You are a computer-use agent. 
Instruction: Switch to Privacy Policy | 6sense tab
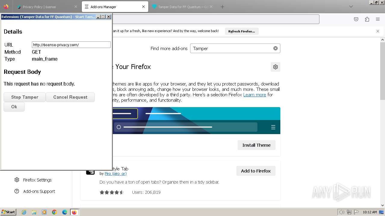point(47,7)
